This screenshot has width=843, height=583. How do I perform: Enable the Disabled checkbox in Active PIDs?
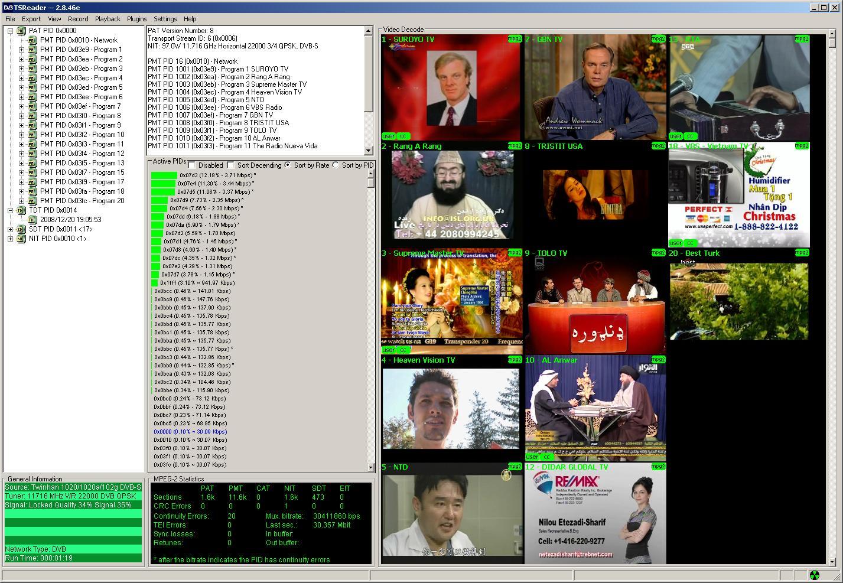point(191,165)
